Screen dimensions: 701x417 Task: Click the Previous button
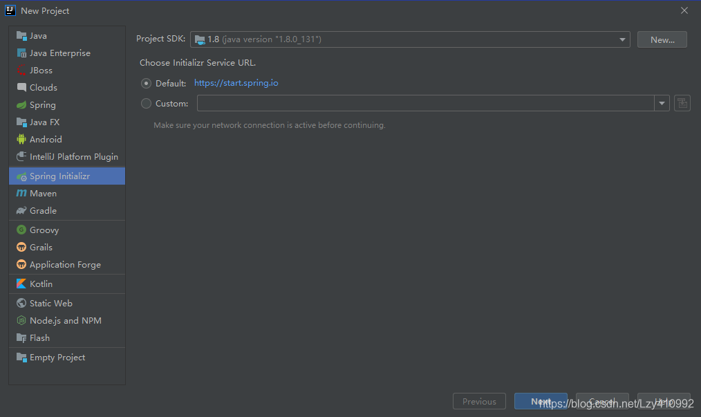coord(479,401)
